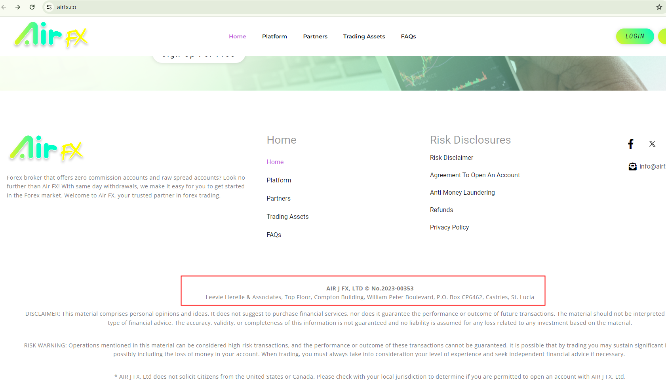The width and height of the screenshot is (666, 385).
Task: Open the Privacy Policy link
Action: click(x=449, y=227)
